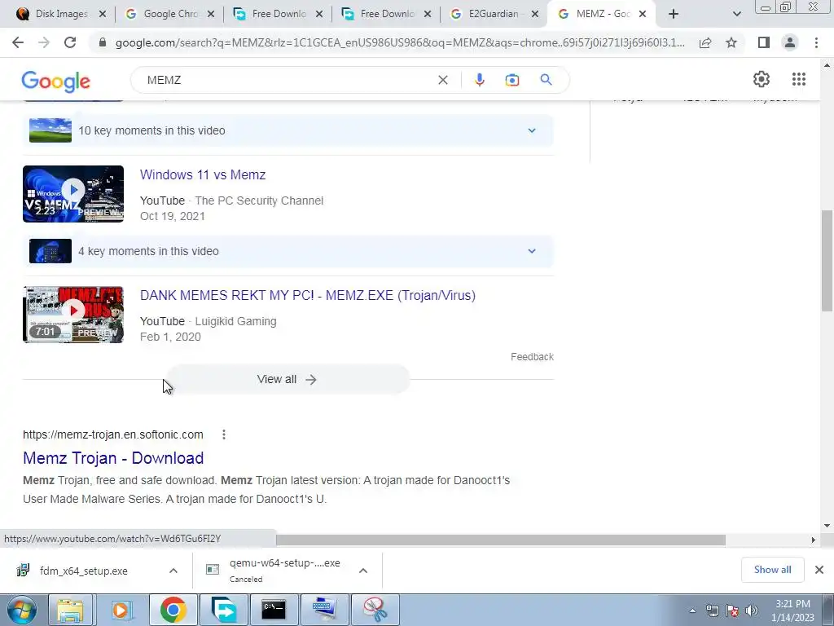Launch Windows Media Player from the taskbar
Screen dimensions: 834x626
(121, 610)
